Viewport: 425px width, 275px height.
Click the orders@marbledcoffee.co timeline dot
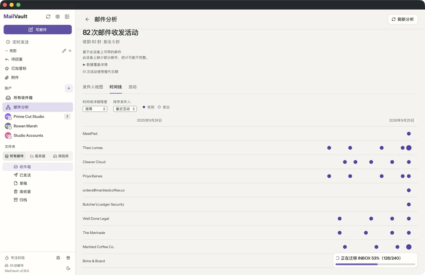(x=409, y=190)
